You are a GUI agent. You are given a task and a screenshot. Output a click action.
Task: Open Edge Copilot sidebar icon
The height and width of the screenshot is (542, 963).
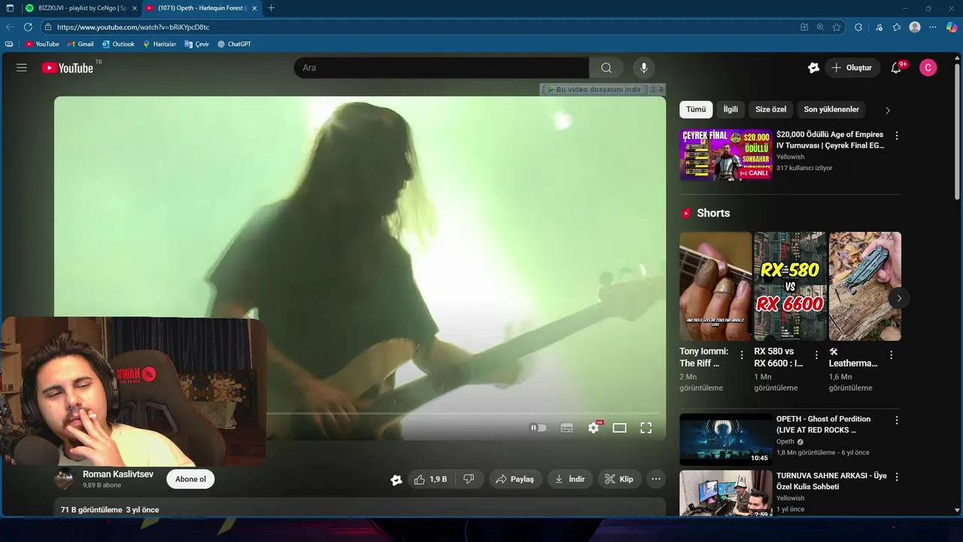pos(952,27)
